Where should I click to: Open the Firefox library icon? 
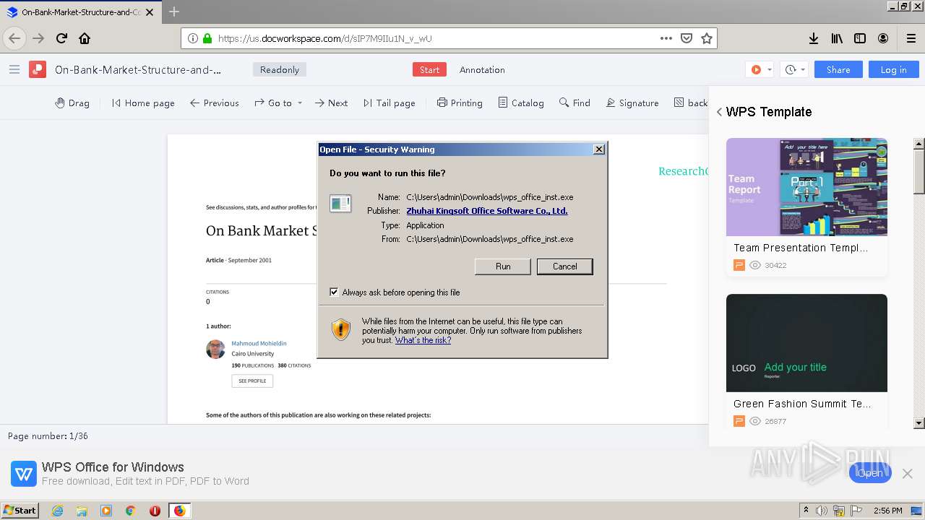pos(837,38)
